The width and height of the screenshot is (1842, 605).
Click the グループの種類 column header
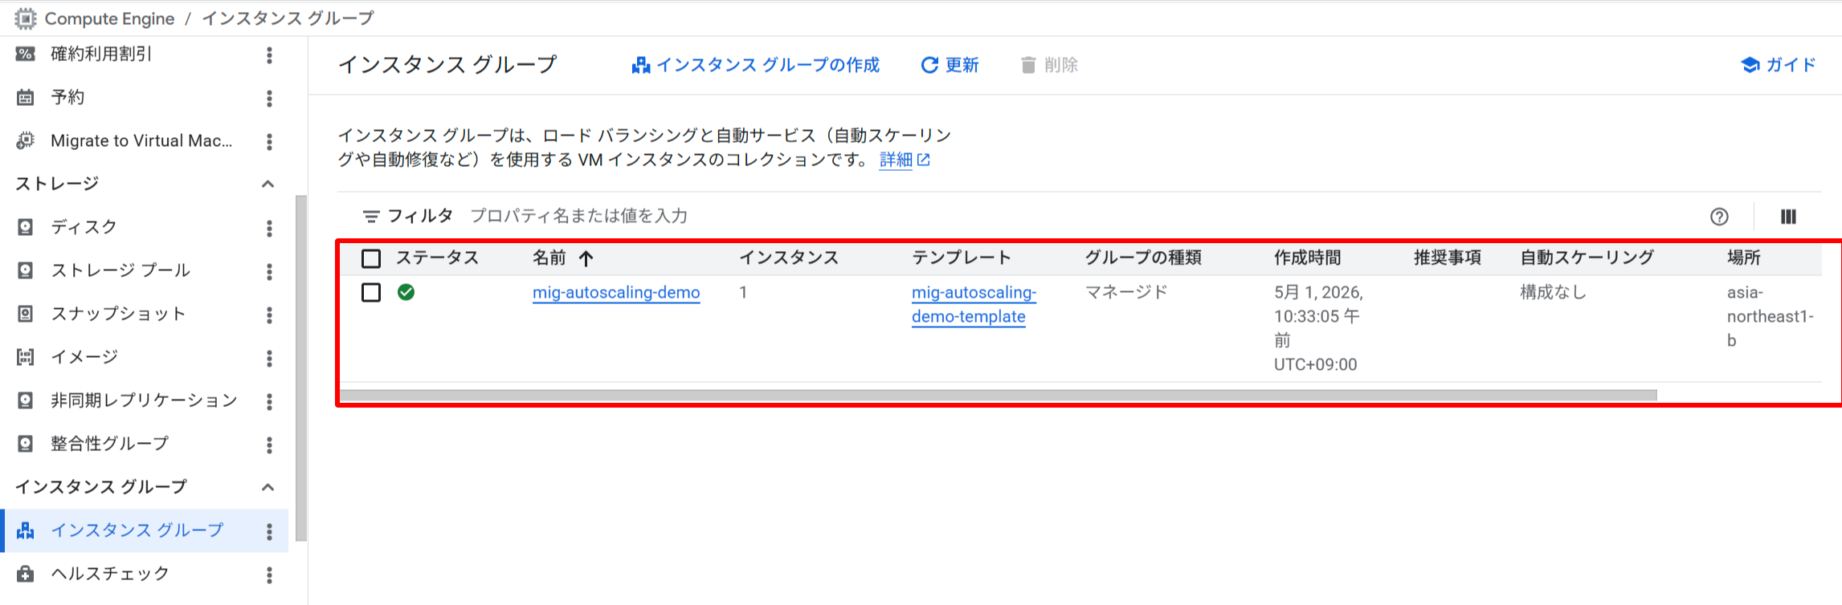point(1143,258)
